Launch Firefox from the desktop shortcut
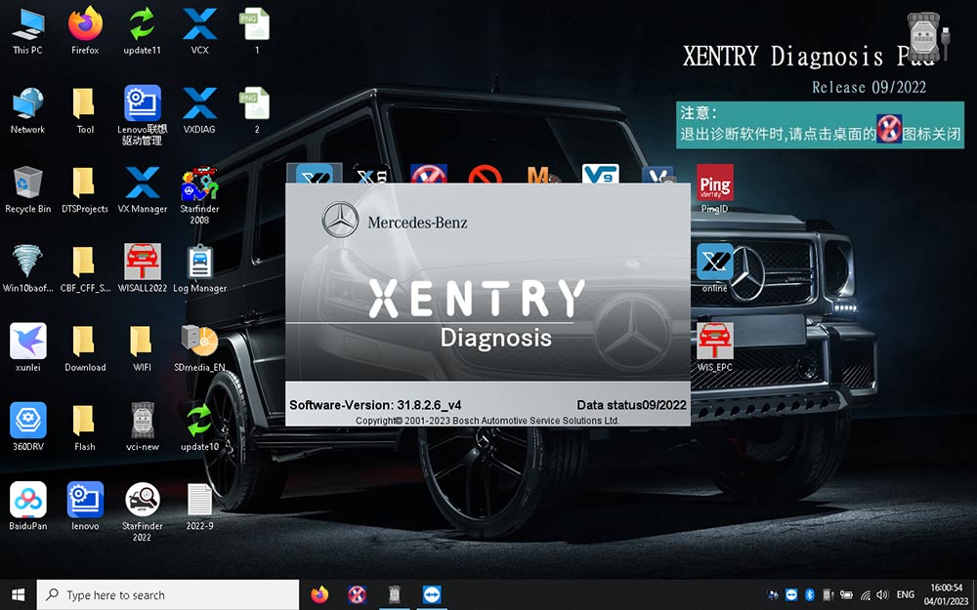The image size is (977, 610). click(x=85, y=31)
